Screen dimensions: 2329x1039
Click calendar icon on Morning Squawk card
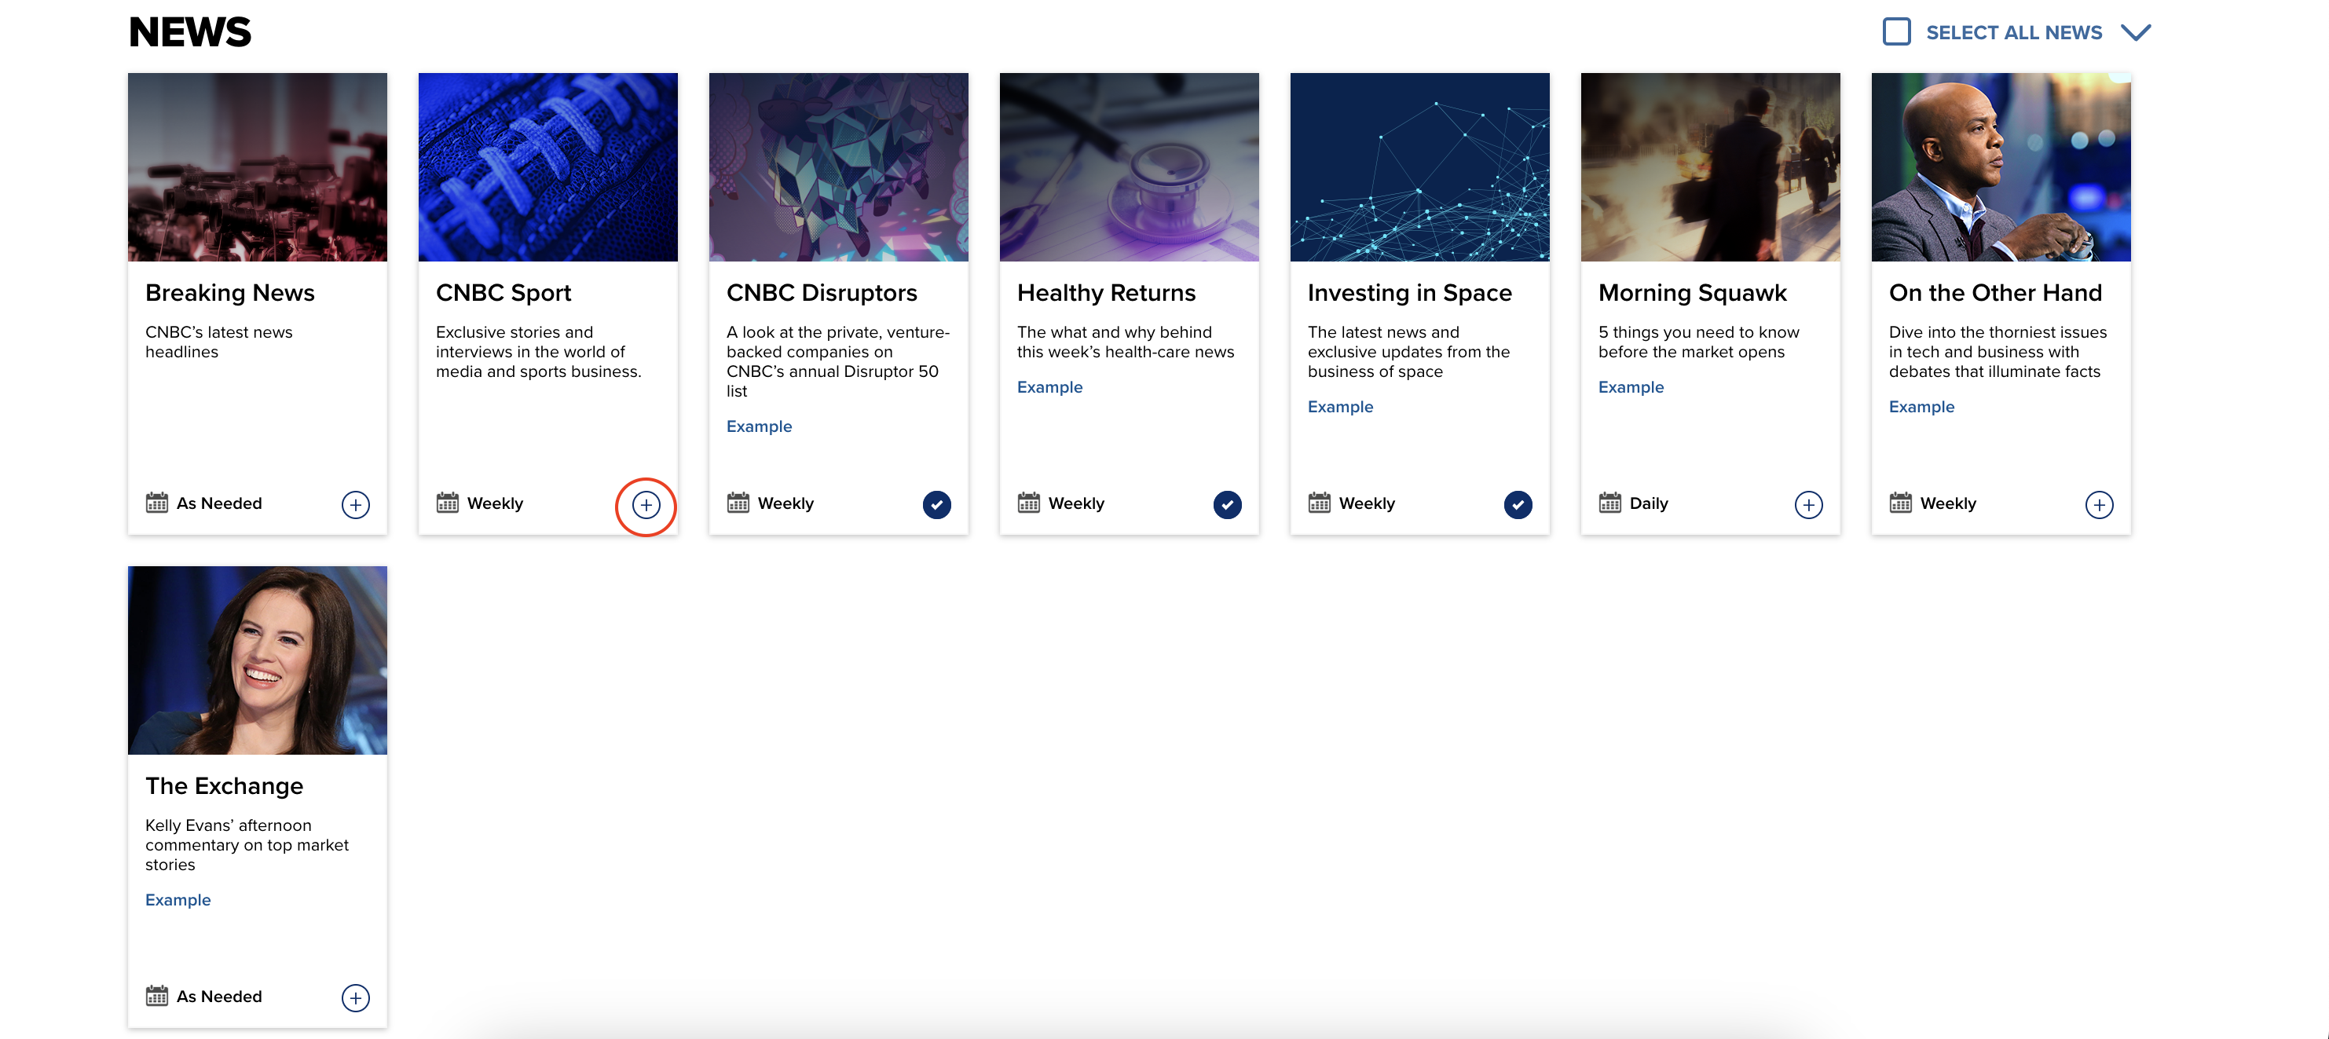[1609, 503]
